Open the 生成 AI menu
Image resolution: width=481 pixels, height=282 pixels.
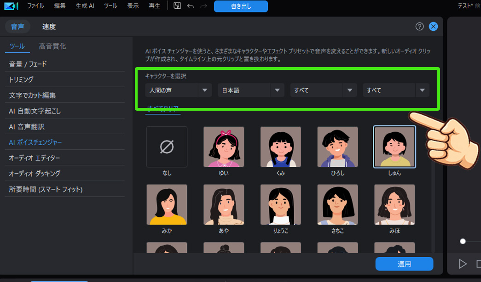pos(85,6)
